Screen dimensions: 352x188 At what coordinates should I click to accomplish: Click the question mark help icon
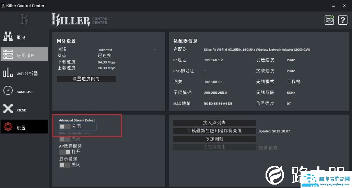pyautogui.click(x=343, y=20)
